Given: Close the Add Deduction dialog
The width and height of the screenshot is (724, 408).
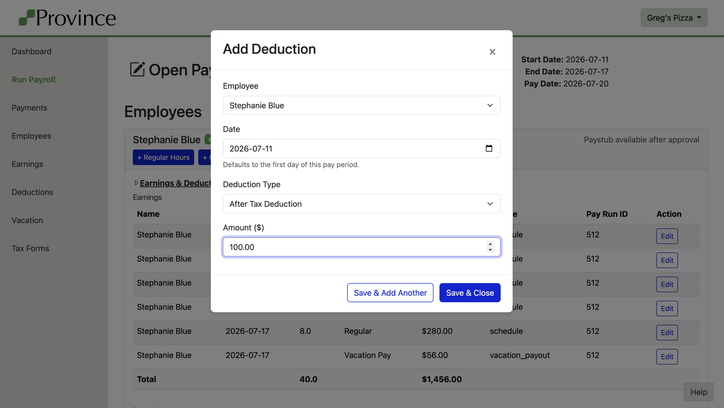Looking at the screenshot, I should pyautogui.click(x=492, y=52).
